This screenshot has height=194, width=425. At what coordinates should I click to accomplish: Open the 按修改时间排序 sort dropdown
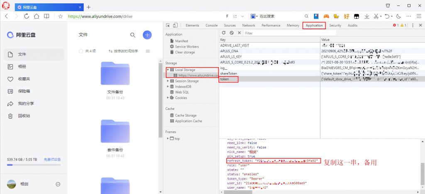[123, 51]
